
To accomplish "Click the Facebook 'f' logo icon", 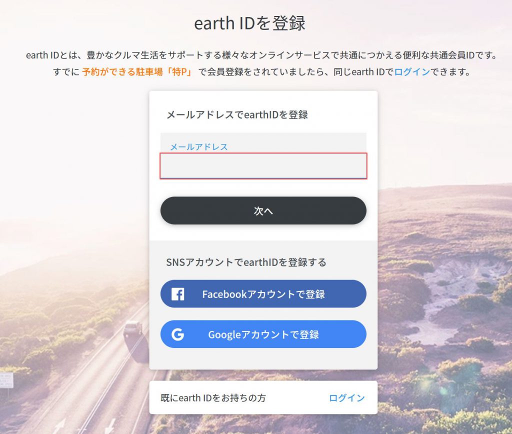I will 178,294.
